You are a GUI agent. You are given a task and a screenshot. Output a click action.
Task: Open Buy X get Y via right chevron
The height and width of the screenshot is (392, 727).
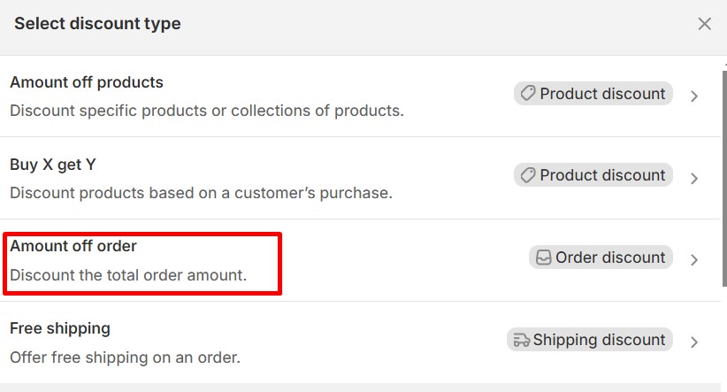click(694, 178)
